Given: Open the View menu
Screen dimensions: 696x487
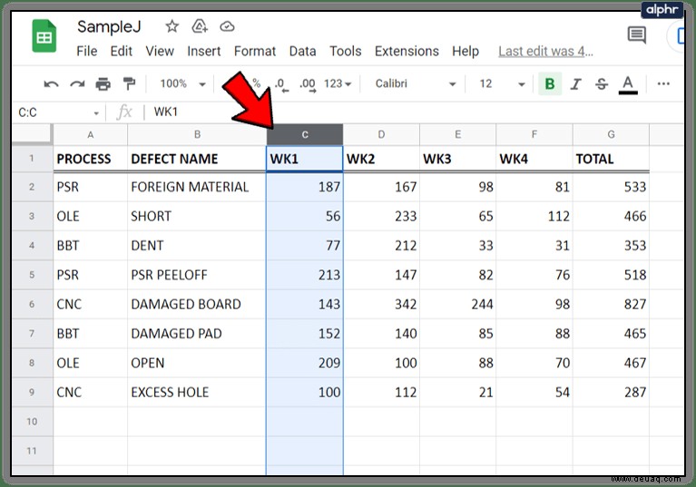Looking at the screenshot, I should [160, 52].
